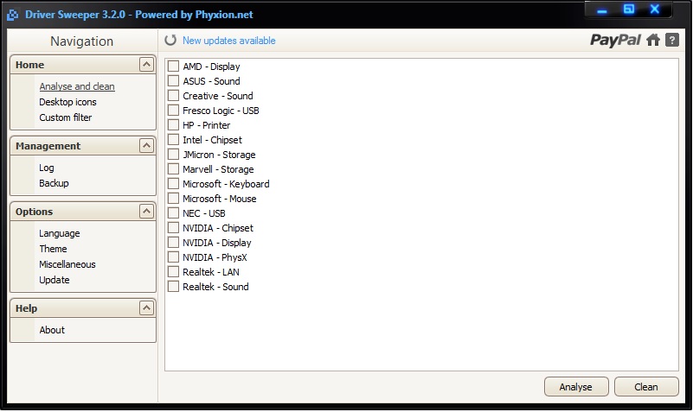
Task: Collapse the Home navigation section
Action: 146,65
